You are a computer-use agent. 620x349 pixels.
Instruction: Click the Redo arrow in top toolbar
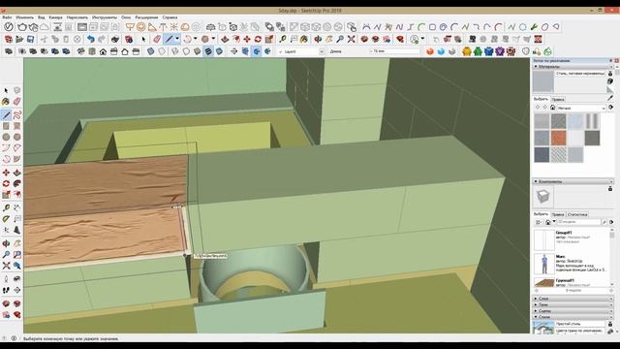click(102, 39)
